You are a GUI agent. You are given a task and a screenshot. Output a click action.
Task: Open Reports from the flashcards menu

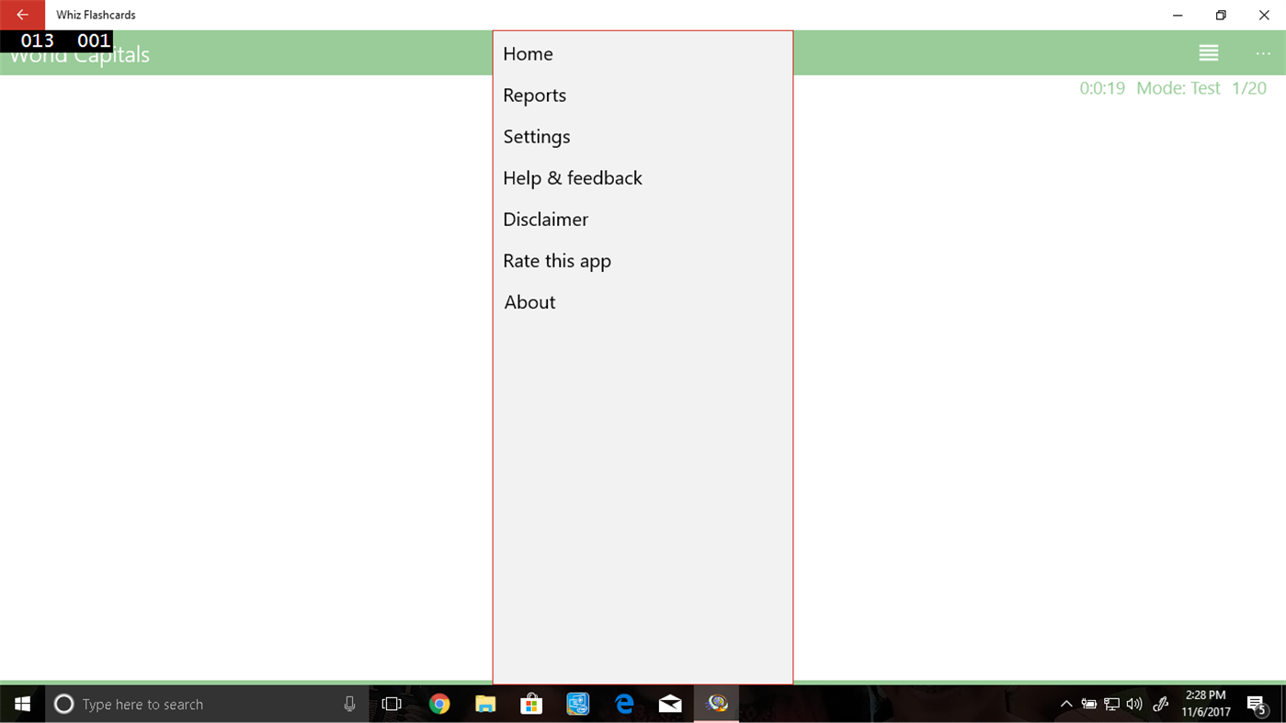534,95
